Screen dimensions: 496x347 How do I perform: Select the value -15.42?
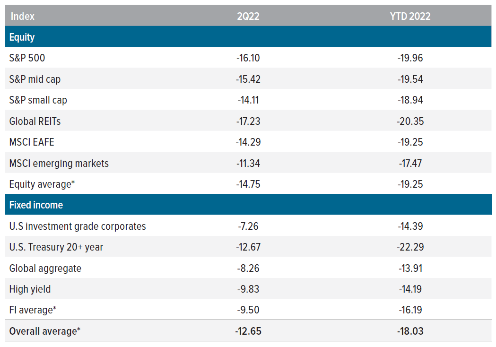tap(248, 79)
